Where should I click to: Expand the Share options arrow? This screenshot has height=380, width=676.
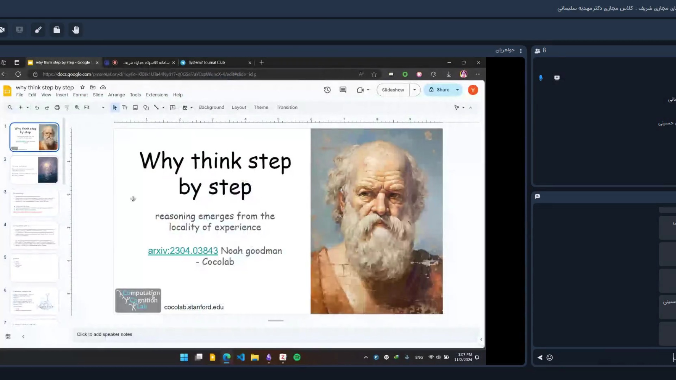tap(457, 90)
